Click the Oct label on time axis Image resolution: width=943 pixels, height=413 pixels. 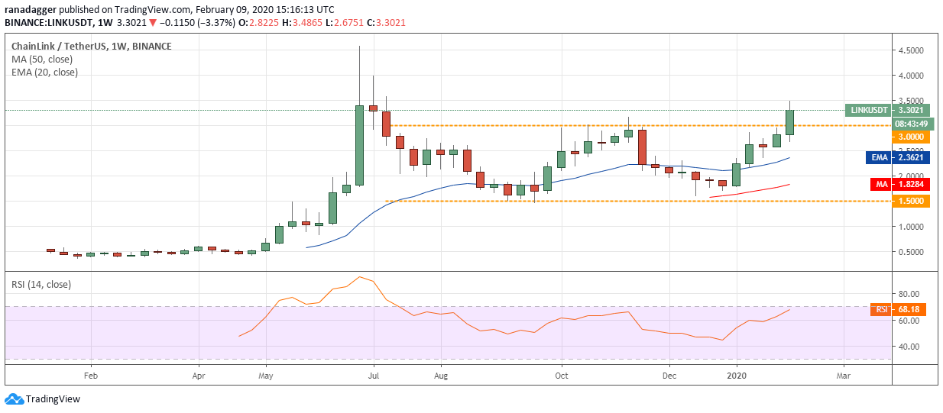coord(561,376)
